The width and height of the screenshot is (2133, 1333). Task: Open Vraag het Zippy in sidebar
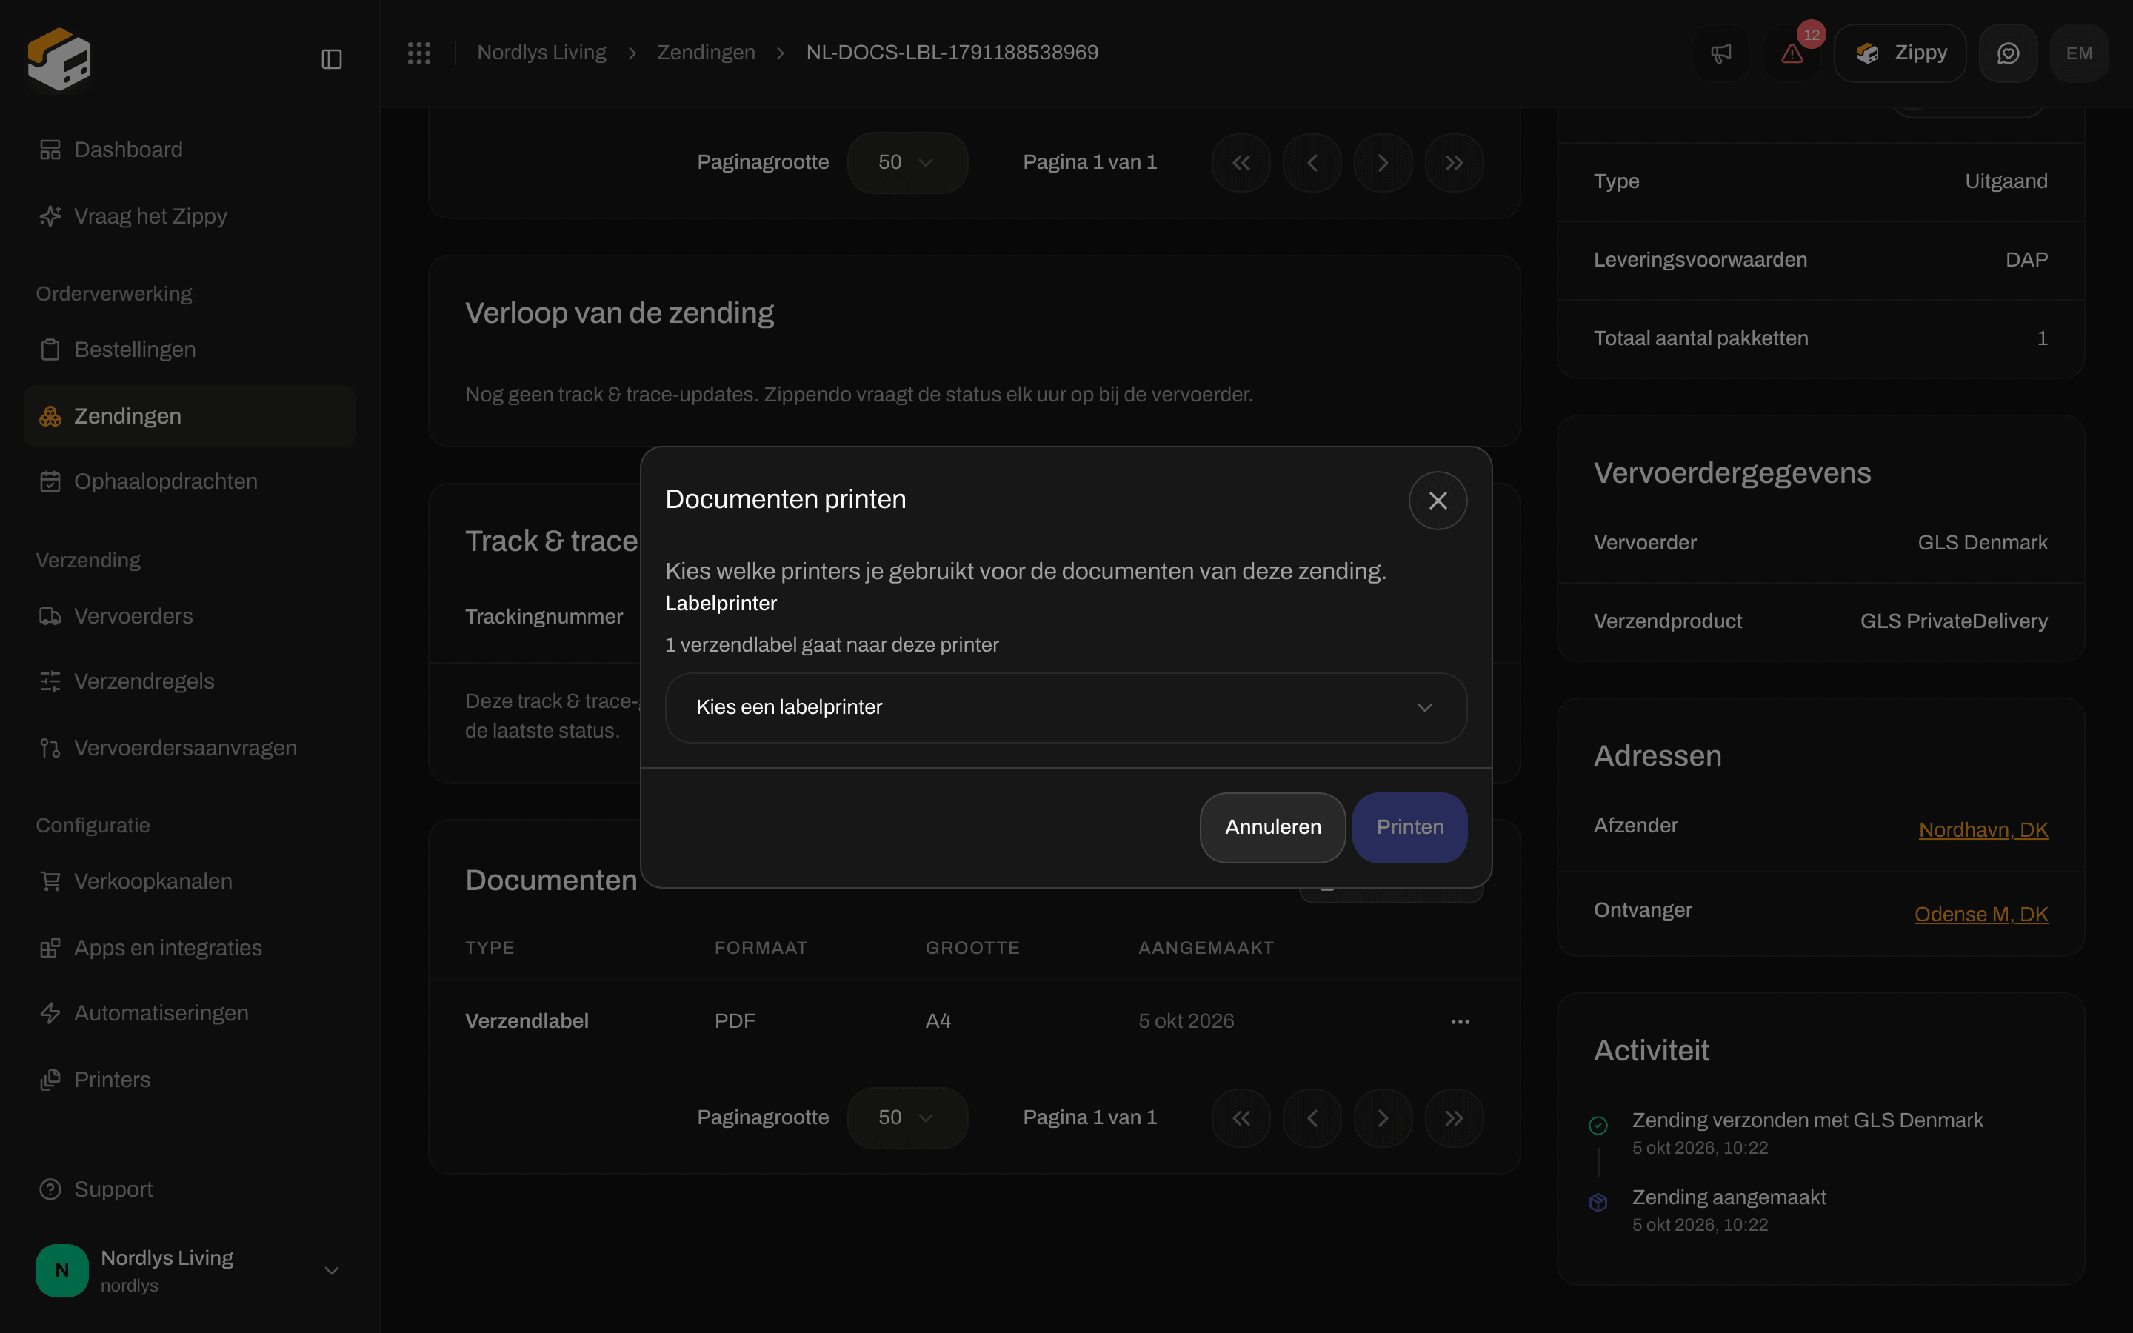pyautogui.click(x=189, y=216)
